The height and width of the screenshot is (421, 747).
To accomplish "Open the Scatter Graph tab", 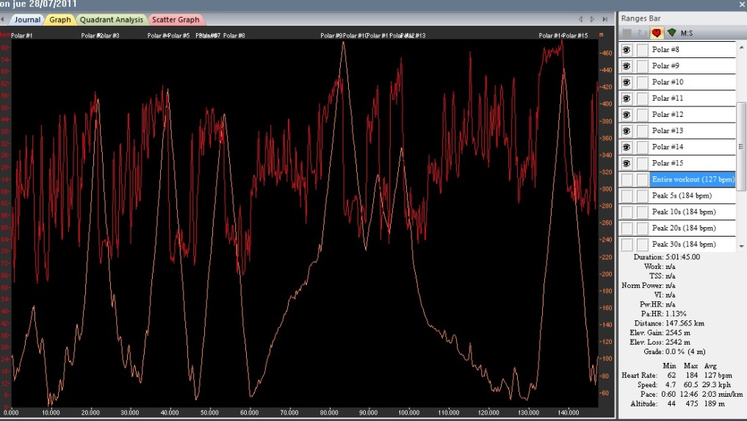I will (x=176, y=20).
